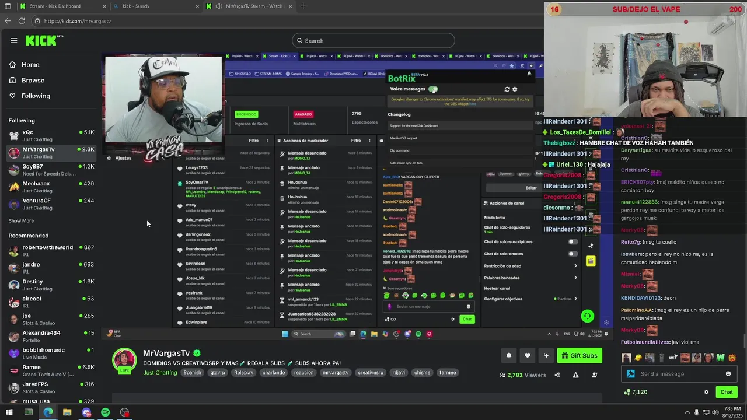Screen dimensions: 747x420
Task: Click in the Kick Search field
Action: 373,40
